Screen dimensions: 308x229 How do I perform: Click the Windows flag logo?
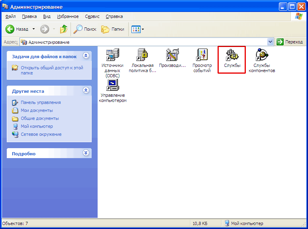(298, 16)
